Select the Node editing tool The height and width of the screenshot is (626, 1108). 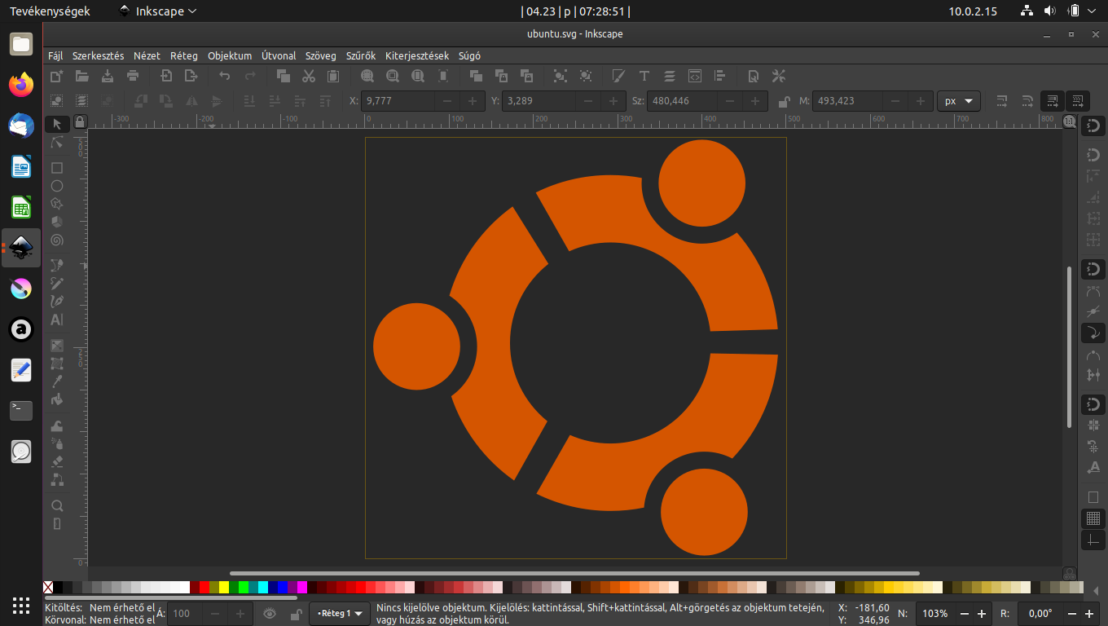(x=56, y=143)
